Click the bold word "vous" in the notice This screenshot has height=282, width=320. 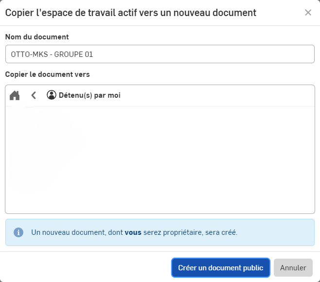click(x=133, y=232)
